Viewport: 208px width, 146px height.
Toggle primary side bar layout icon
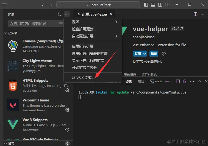(146, 5)
